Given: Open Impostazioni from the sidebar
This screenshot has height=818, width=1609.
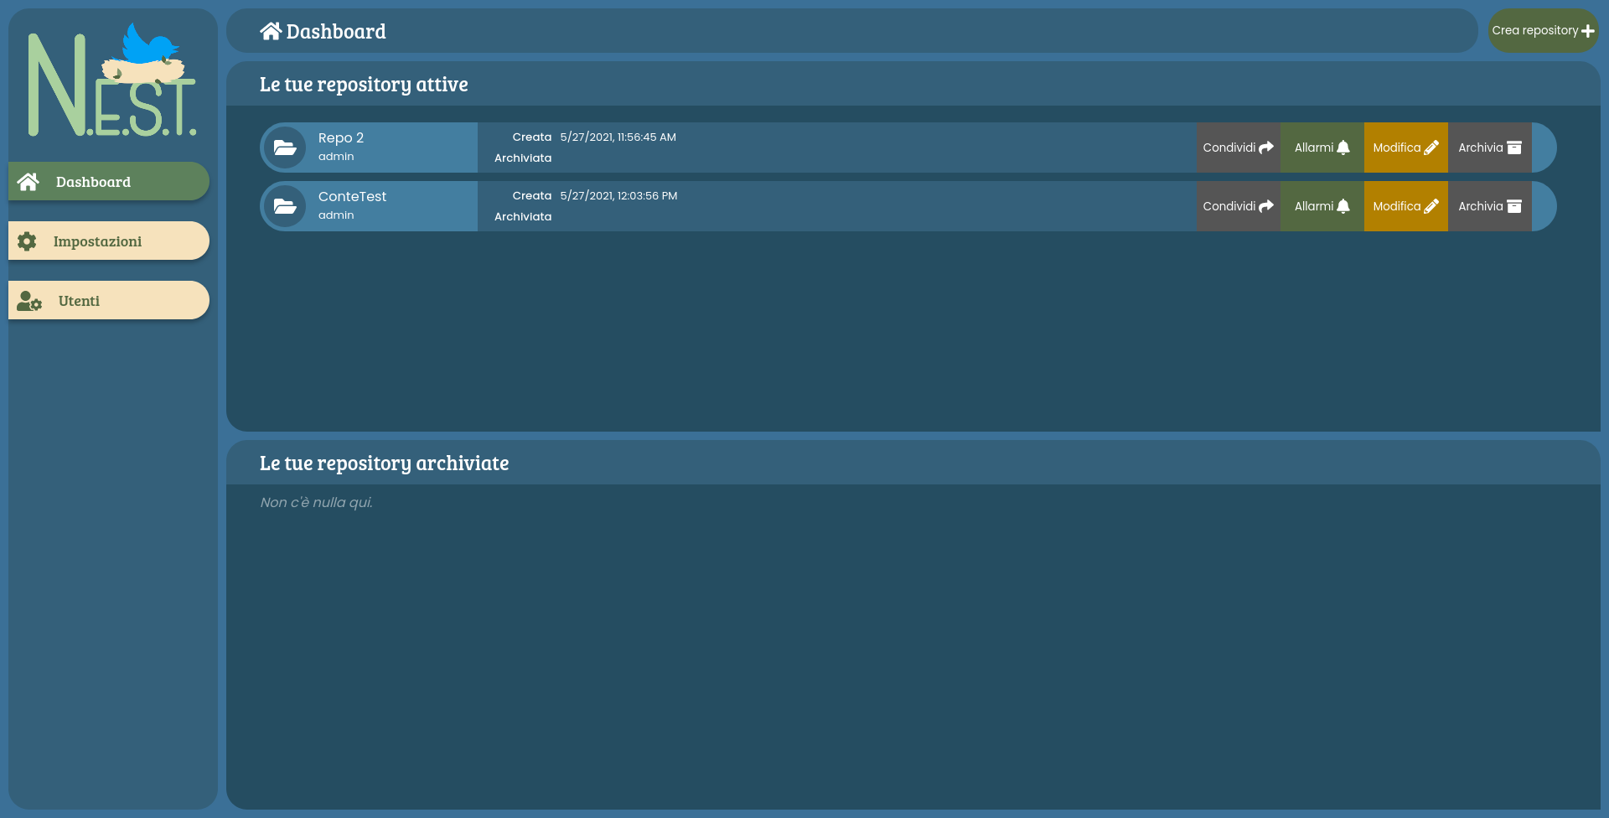Looking at the screenshot, I should click(x=98, y=241).
